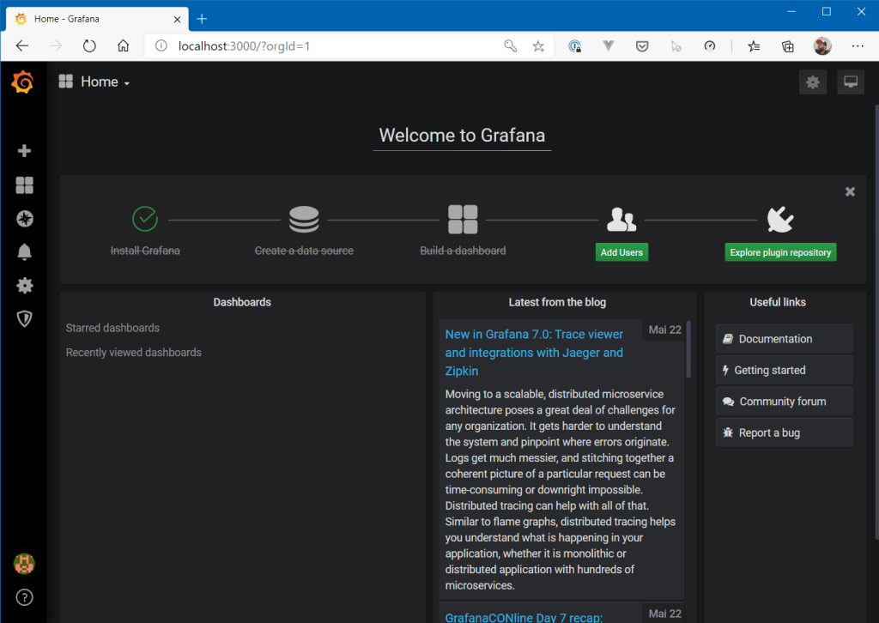Open dashboard settings via the top-right gear

(x=812, y=82)
